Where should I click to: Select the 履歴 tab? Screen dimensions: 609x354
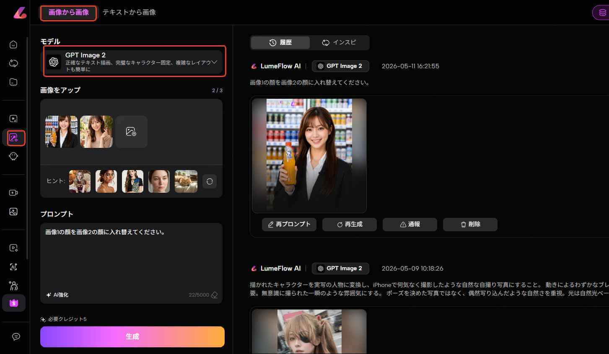280,42
